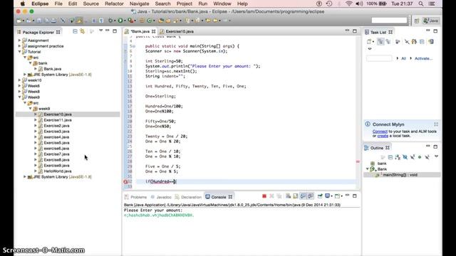Click the Save icon in main toolbar

pos(39,21)
